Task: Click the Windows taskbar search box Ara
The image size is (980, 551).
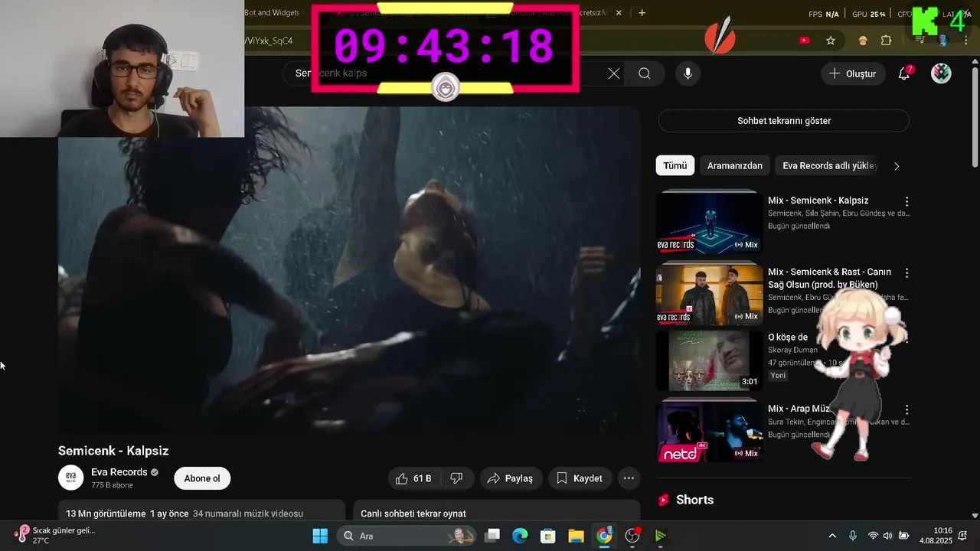Action: pos(407,536)
